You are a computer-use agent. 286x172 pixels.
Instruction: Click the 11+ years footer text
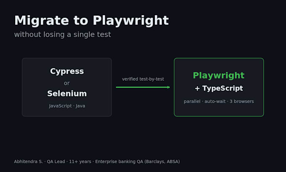click(x=80, y=161)
